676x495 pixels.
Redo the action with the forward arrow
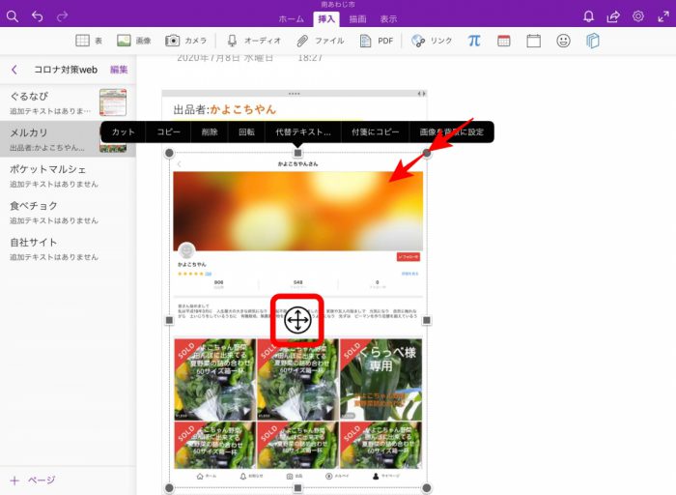coord(62,16)
